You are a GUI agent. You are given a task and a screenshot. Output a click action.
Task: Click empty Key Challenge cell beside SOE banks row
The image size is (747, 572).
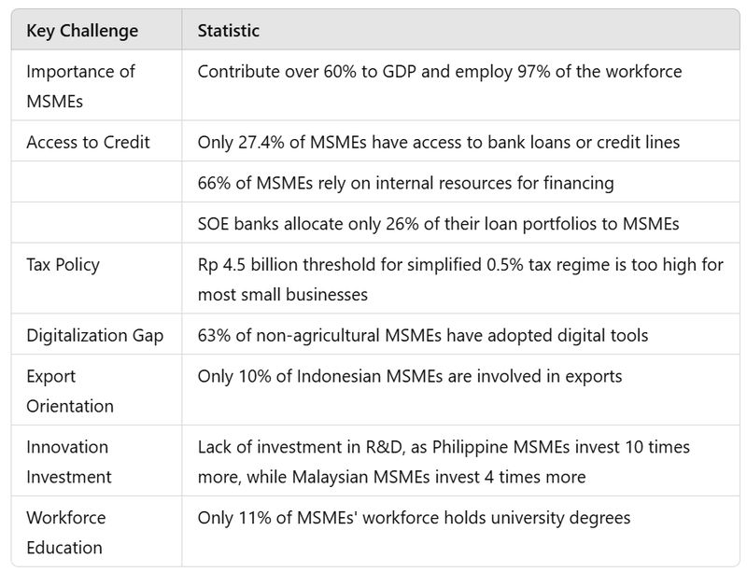click(97, 223)
